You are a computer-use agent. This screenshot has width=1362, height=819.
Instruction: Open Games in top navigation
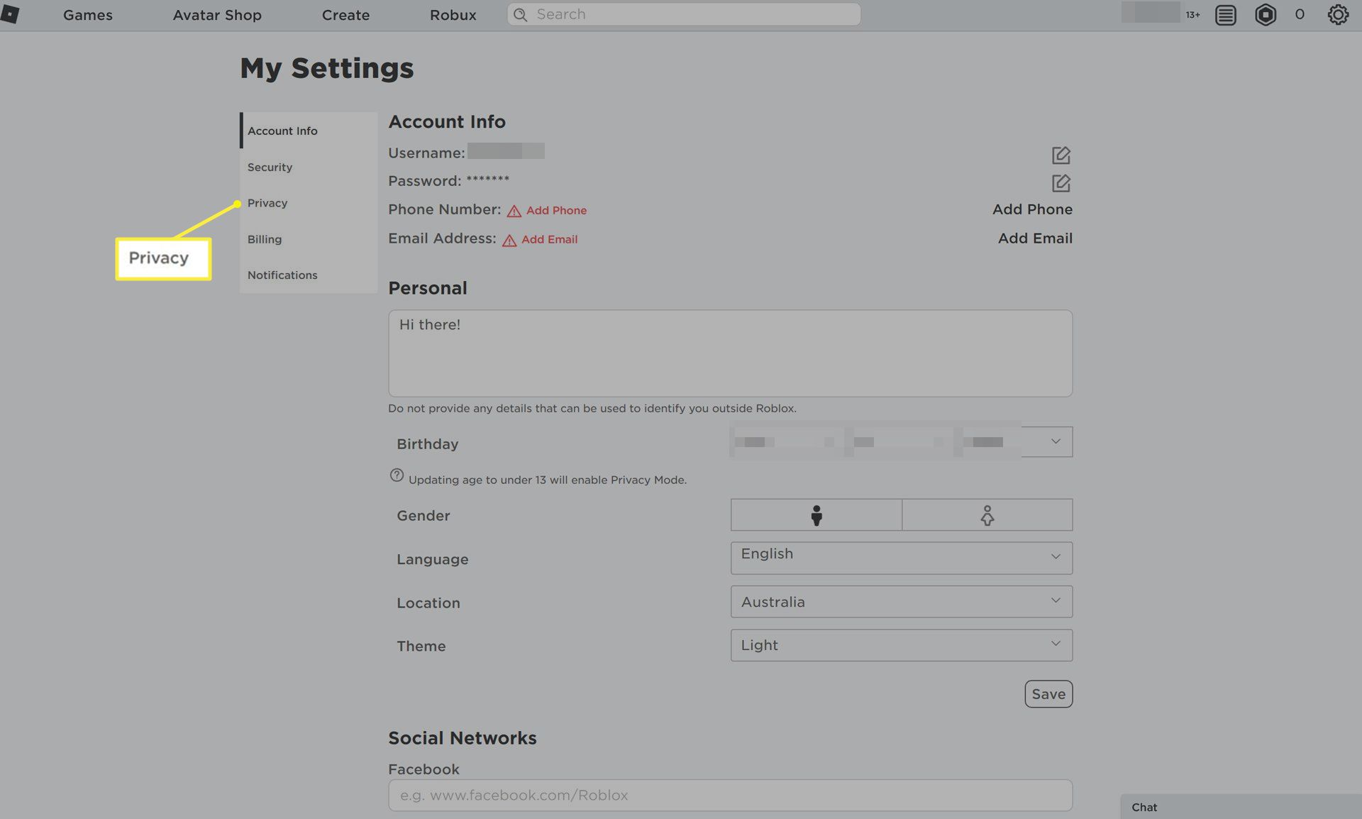[88, 15]
